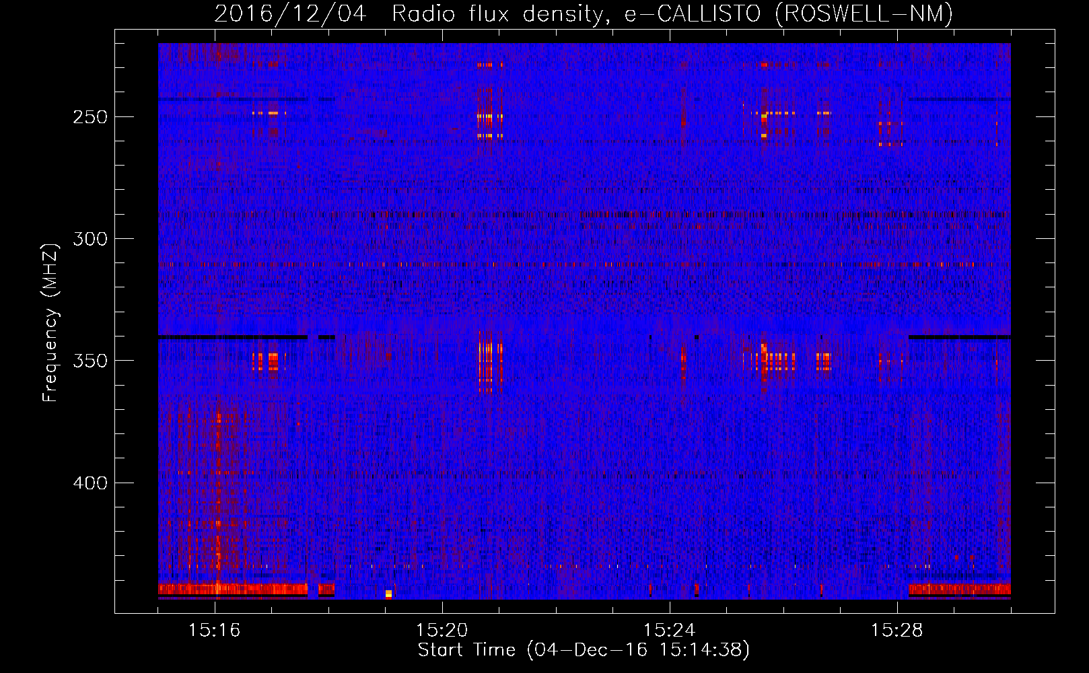Click the Start Time axis caption
The width and height of the screenshot is (1089, 673).
[584, 650]
